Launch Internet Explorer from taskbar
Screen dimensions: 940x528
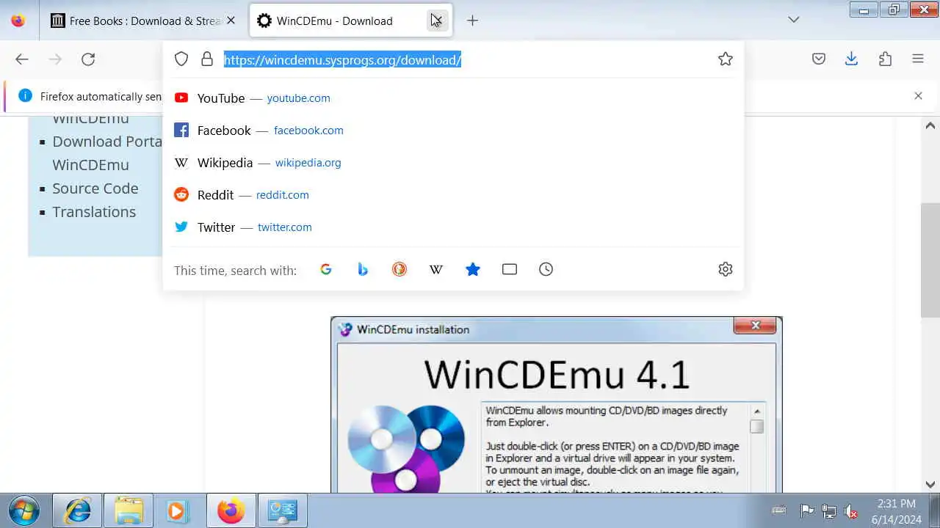[x=78, y=510]
